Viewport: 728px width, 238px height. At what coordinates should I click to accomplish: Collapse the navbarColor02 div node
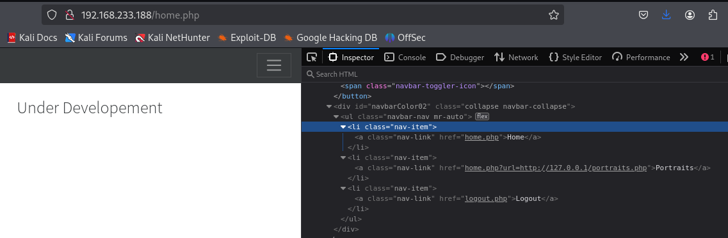click(329, 106)
